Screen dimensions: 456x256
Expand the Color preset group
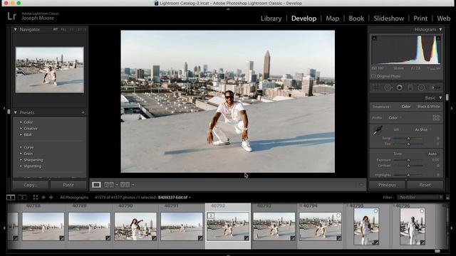(x=21, y=122)
